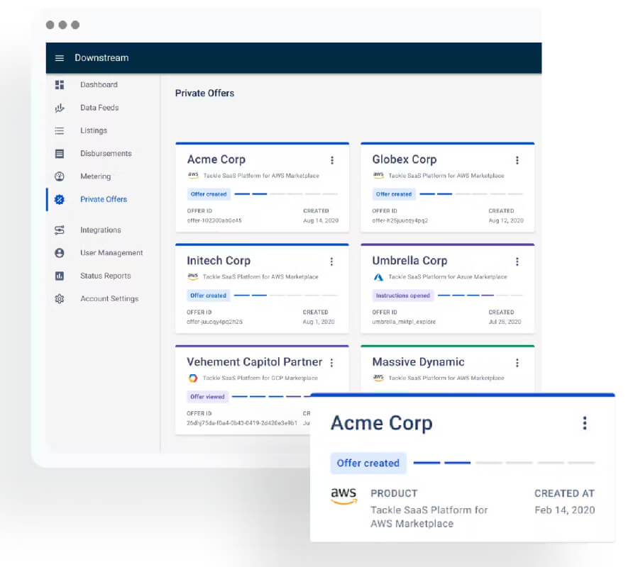Click the Offer created badge on the Initech Corp card
The image size is (633, 567).
tap(209, 296)
